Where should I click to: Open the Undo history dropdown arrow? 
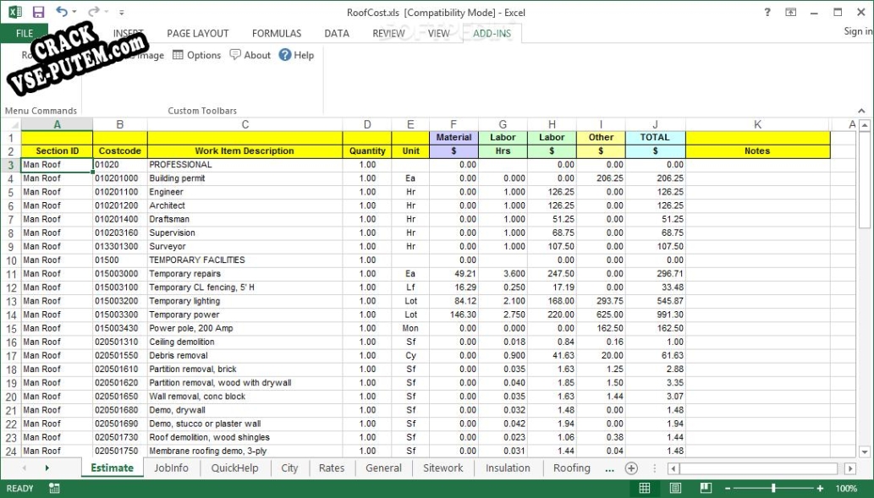[x=74, y=12]
